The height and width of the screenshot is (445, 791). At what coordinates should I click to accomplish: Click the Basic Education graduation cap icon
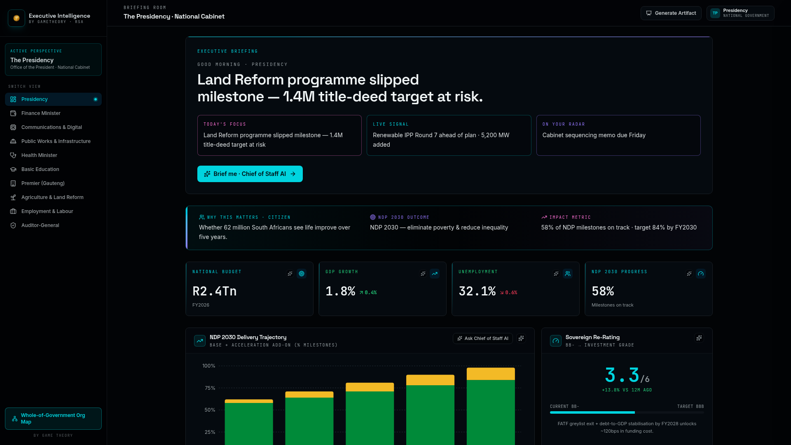point(13,169)
